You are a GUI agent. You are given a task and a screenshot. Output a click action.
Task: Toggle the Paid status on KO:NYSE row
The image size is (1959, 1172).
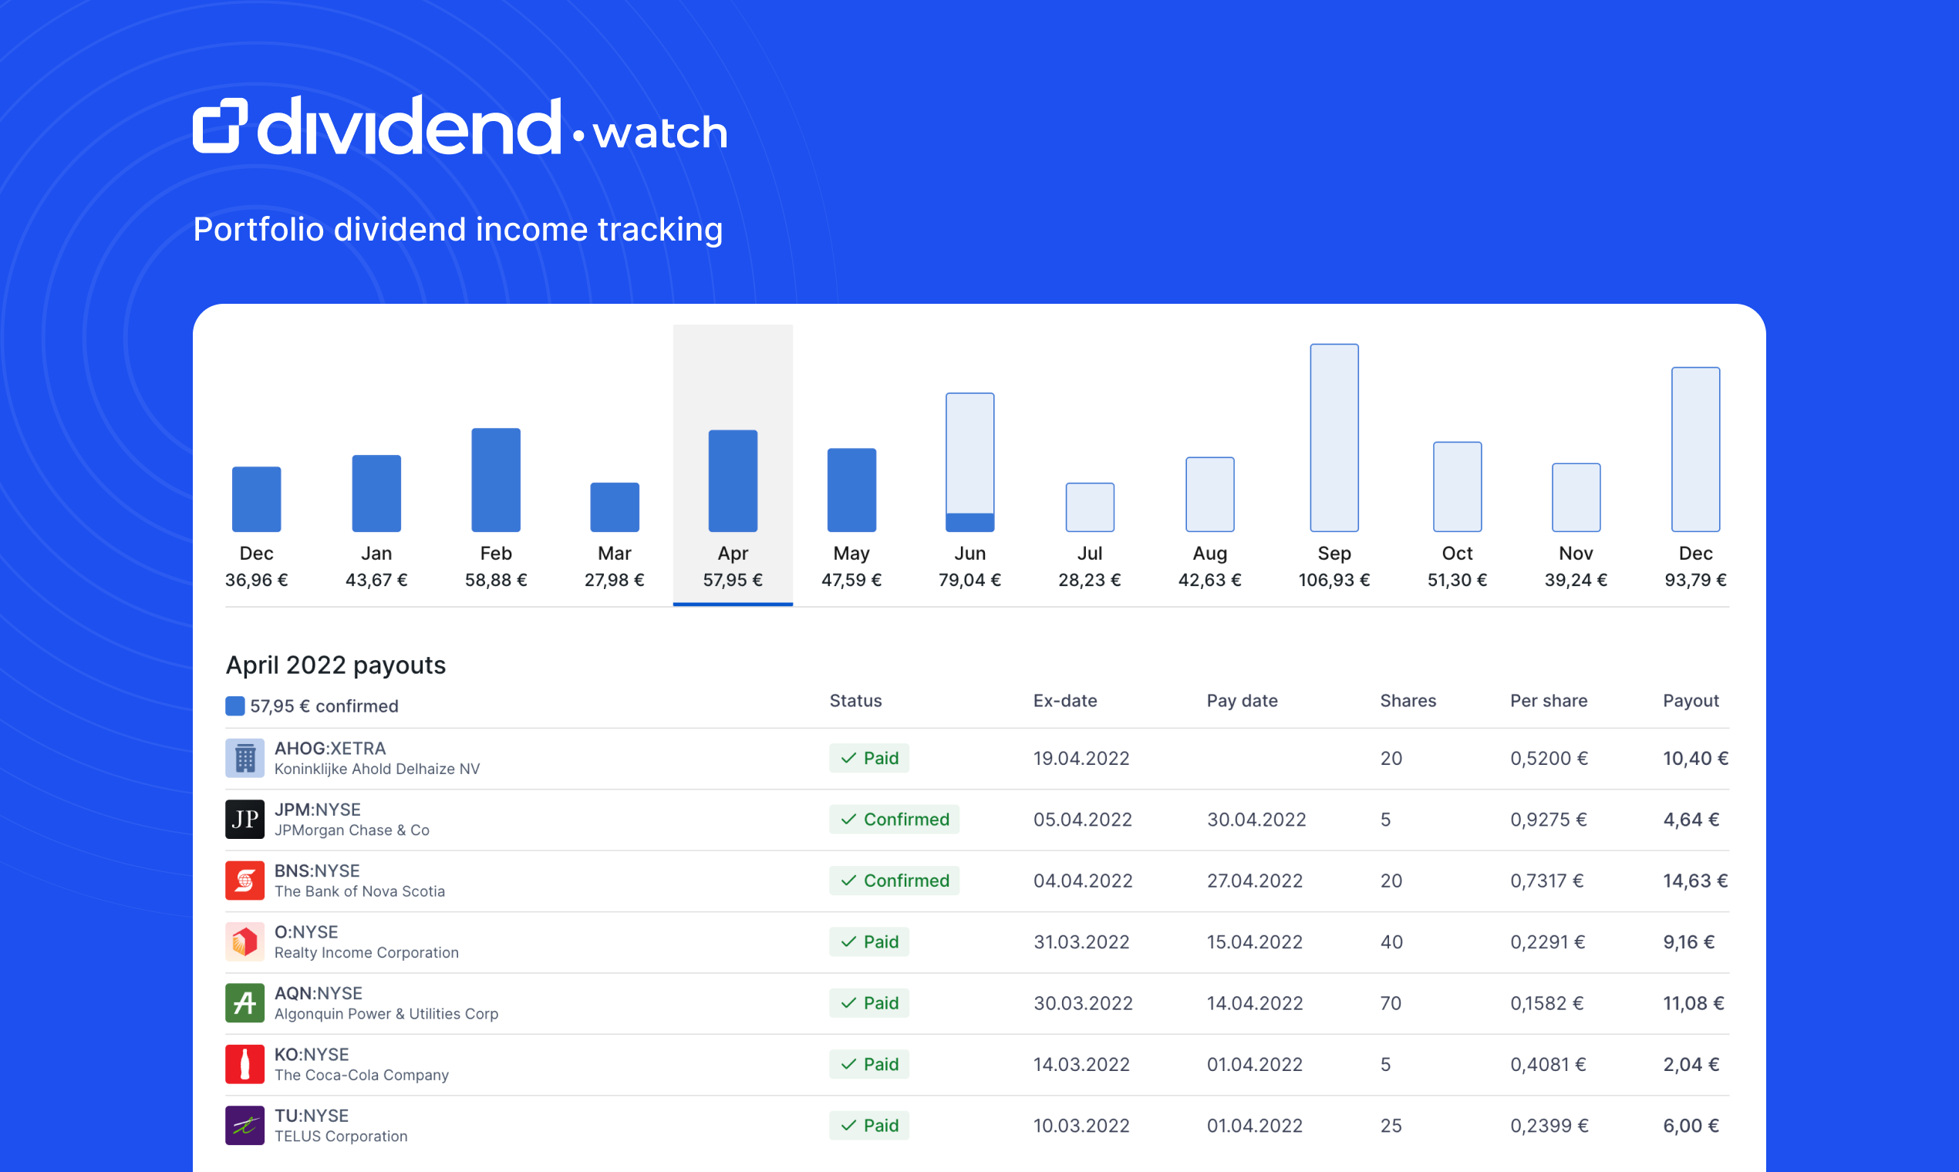(x=869, y=1064)
